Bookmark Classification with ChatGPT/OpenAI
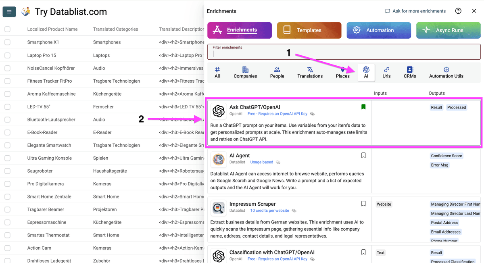Image resolution: width=484 pixels, height=263 pixels. pyautogui.click(x=363, y=252)
